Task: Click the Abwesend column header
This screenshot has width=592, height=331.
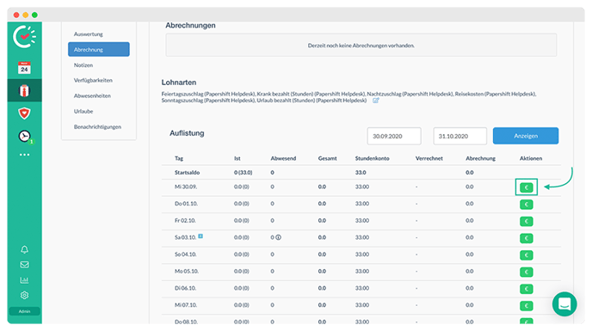Action: click(283, 158)
